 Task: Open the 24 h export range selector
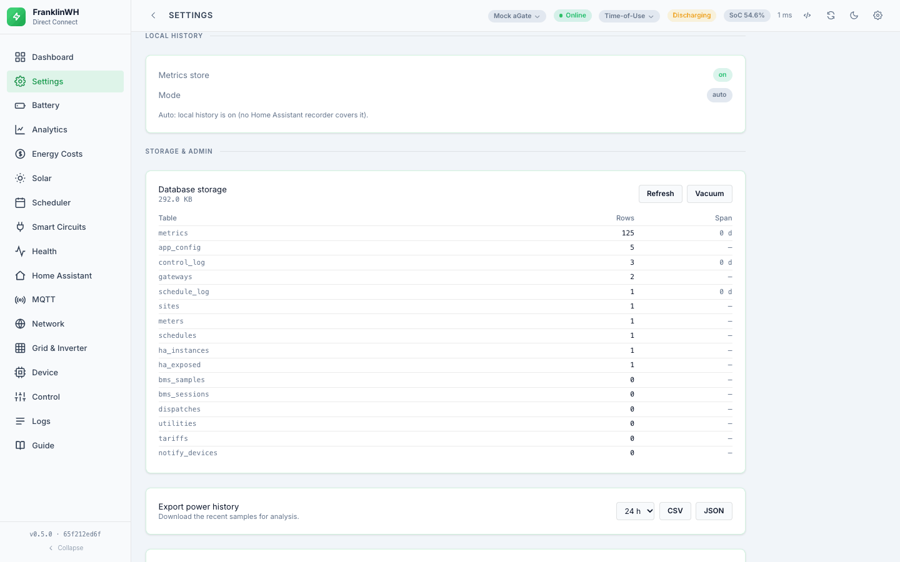(x=635, y=511)
